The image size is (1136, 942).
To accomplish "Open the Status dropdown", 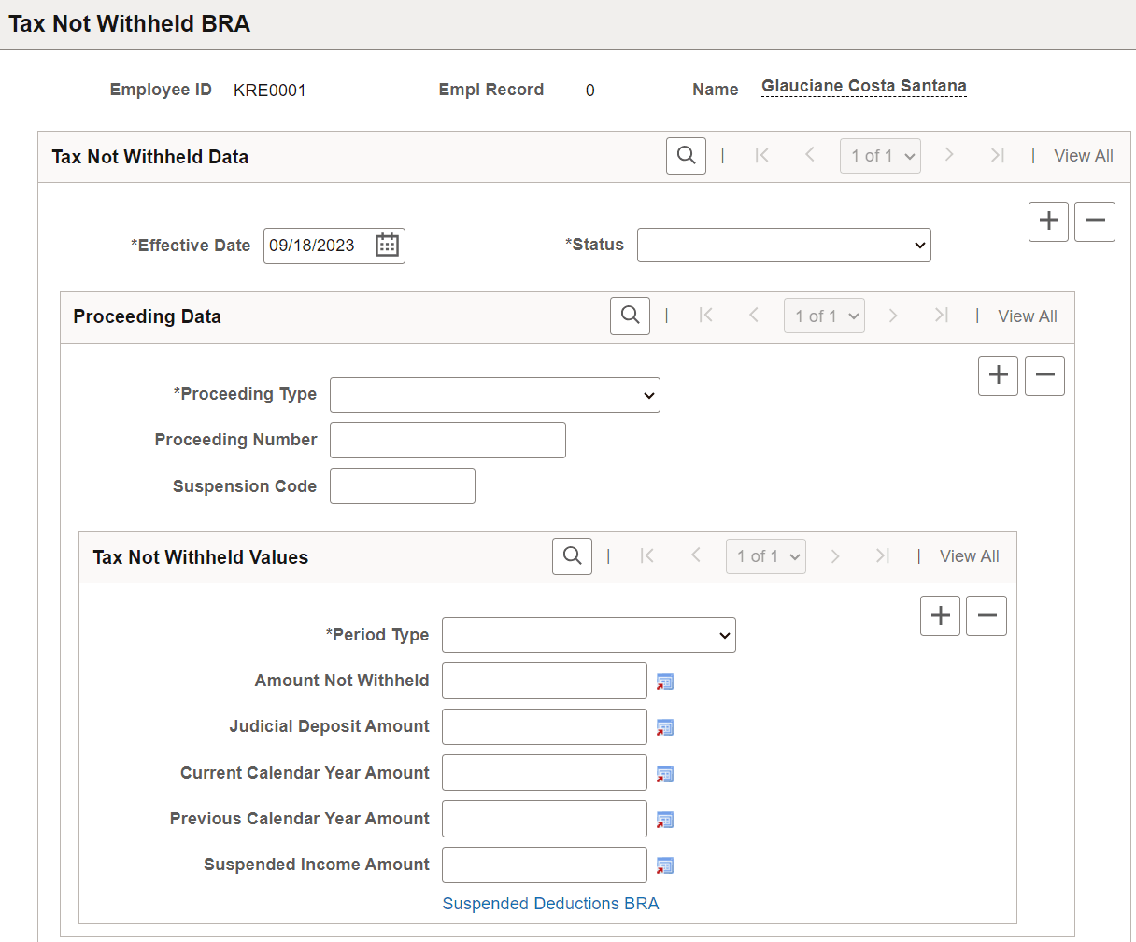I will pos(784,245).
